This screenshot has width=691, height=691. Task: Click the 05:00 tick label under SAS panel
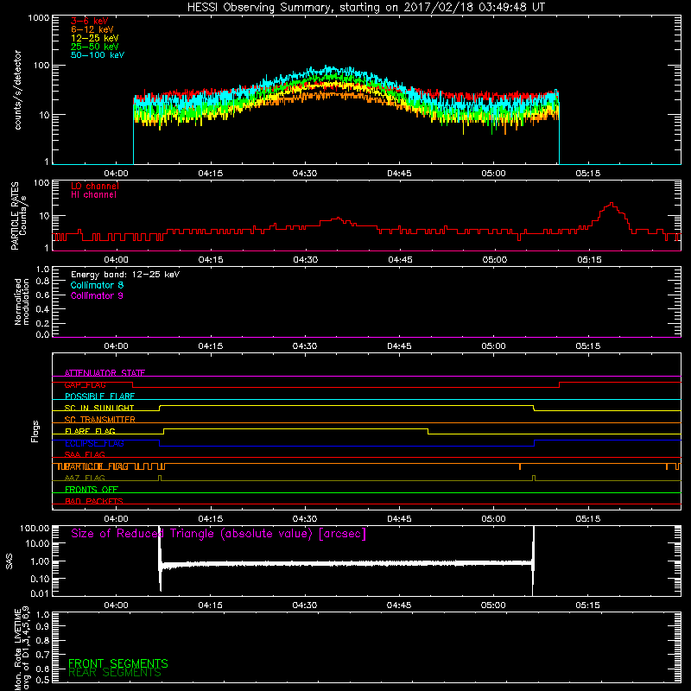point(493,605)
